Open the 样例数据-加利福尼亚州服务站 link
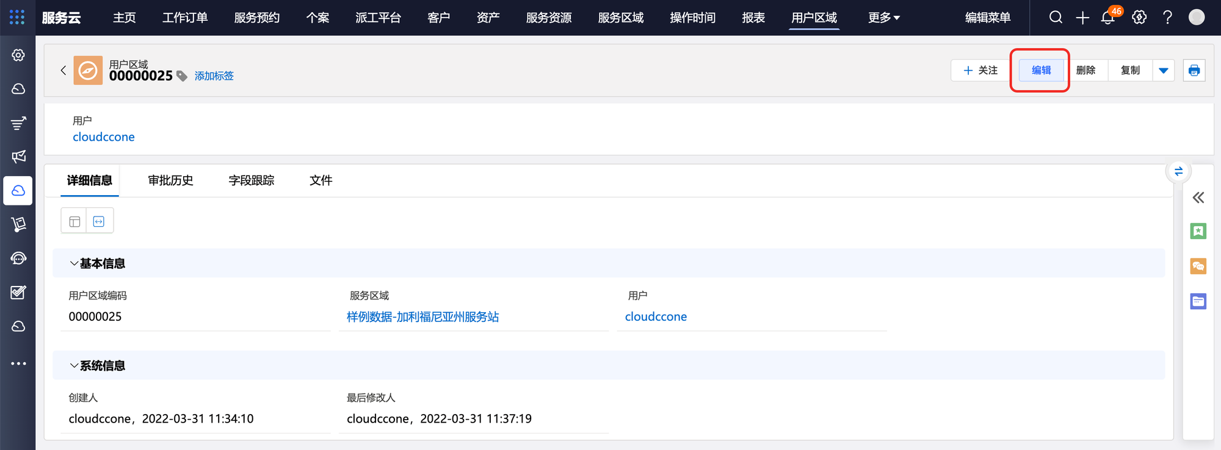Screen dimensions: 1221x450 click(422, 316)
